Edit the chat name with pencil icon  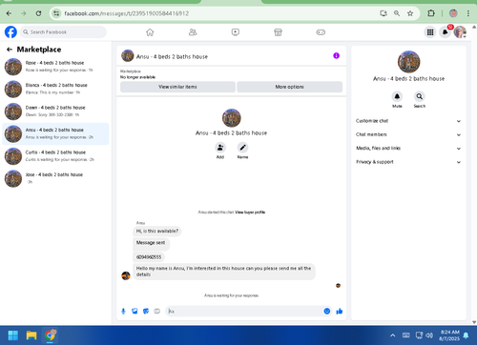click(242, 148)
